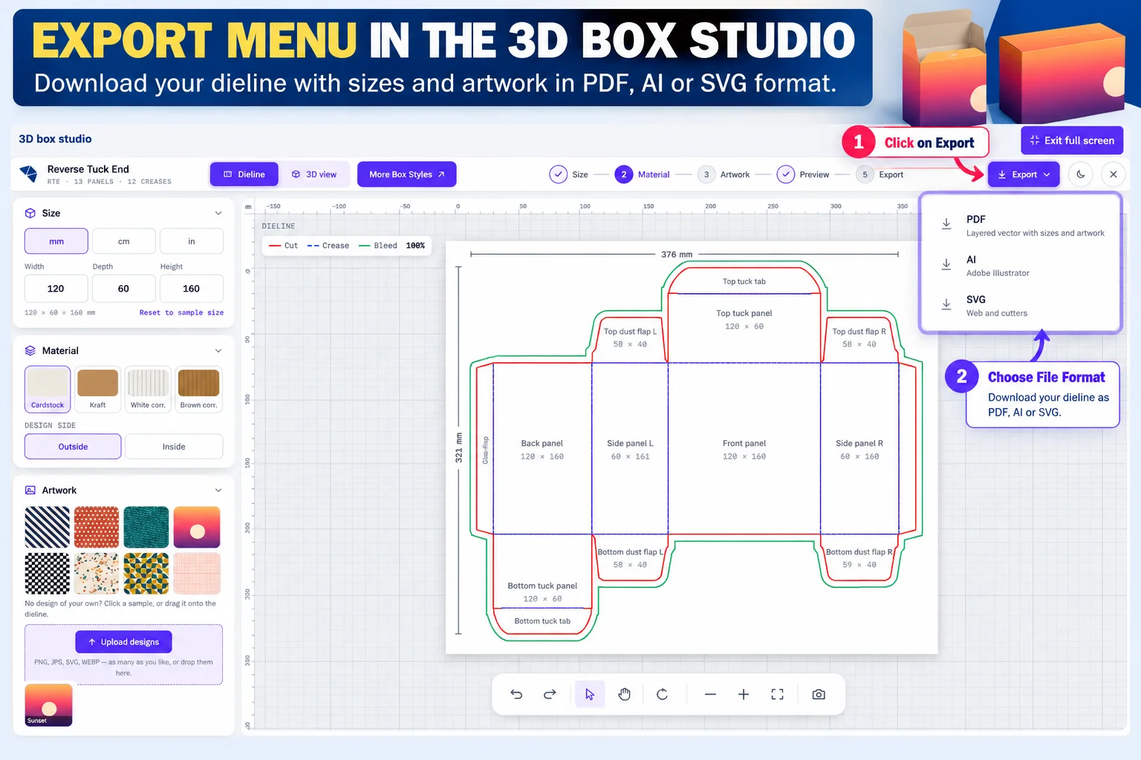Click the AI download arrow icon
1141x760 pixels.
tap(946, 265)
